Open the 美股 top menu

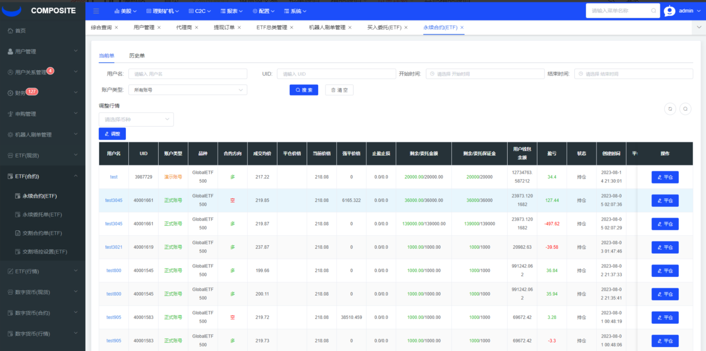(126, 11)
